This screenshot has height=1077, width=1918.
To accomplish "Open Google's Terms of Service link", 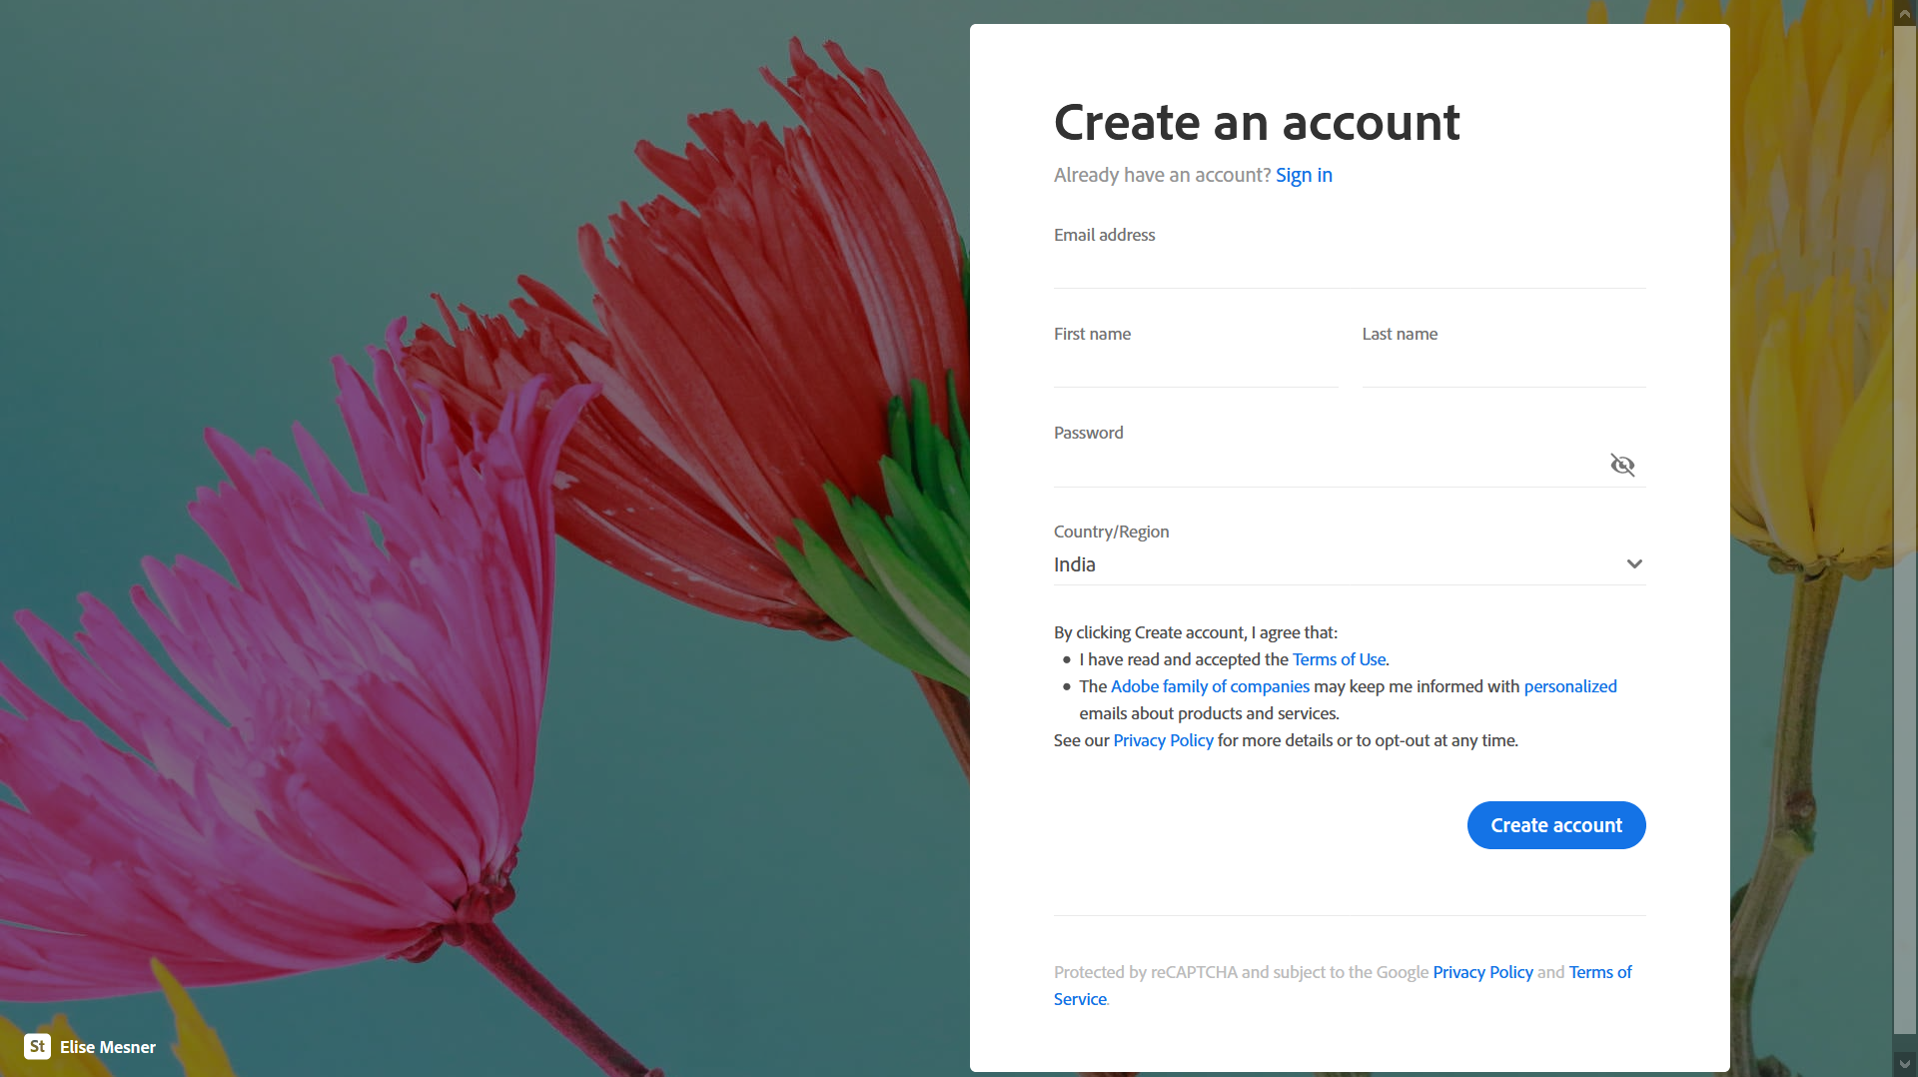I will tap(1599, 972).
